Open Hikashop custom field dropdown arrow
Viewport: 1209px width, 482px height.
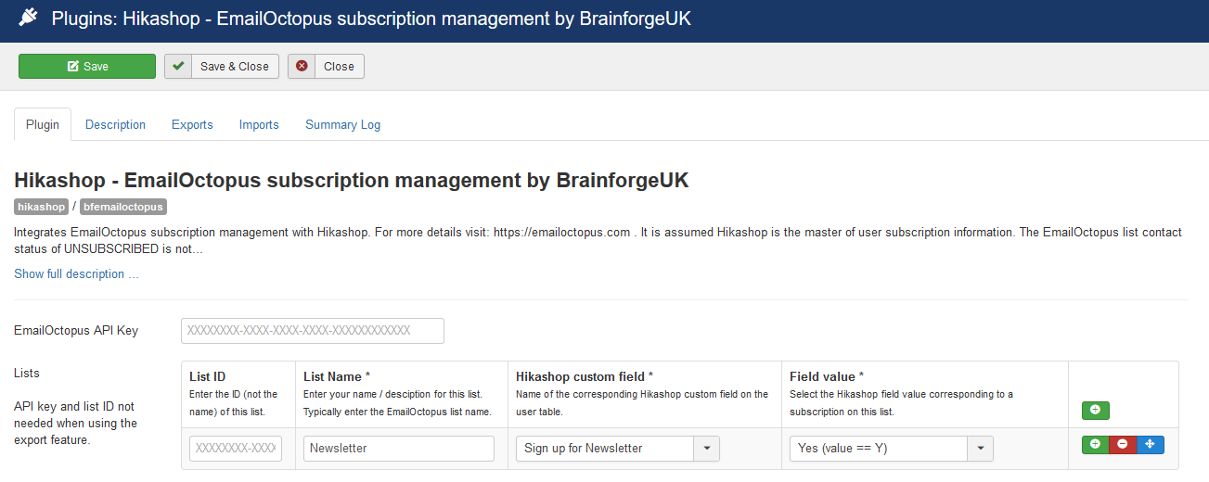(x=707, y=448)
